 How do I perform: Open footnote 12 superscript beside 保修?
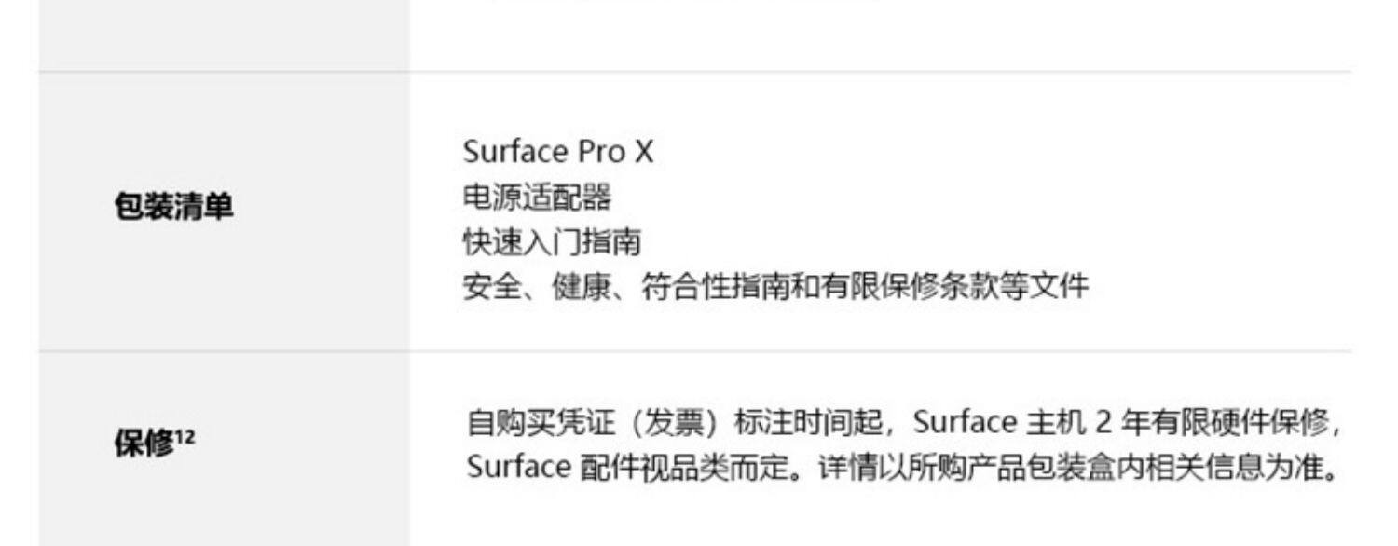tap(185, 435)
